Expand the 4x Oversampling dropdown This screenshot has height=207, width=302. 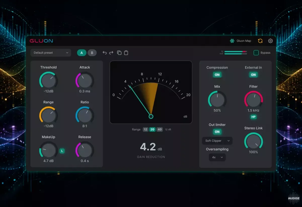click(x=217, y=157)
